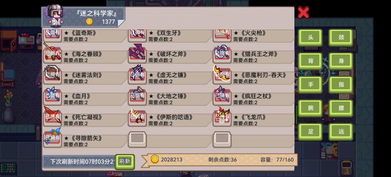The height and width of the screenshot is (177, 391).
Task: Switch to the 手 equipment category
Action: click(311, 85)
